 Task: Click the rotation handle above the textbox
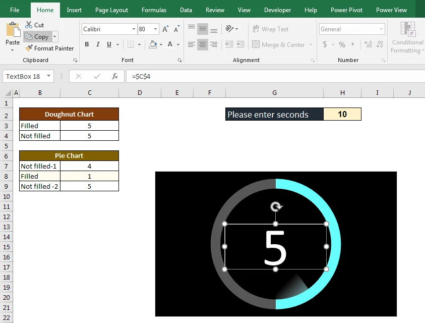pyautogui.click(x=276, y=206)
